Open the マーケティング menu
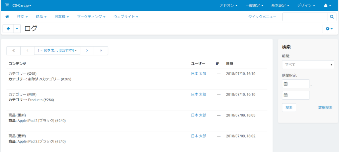 pyautogui.click(x=91, y=17)
